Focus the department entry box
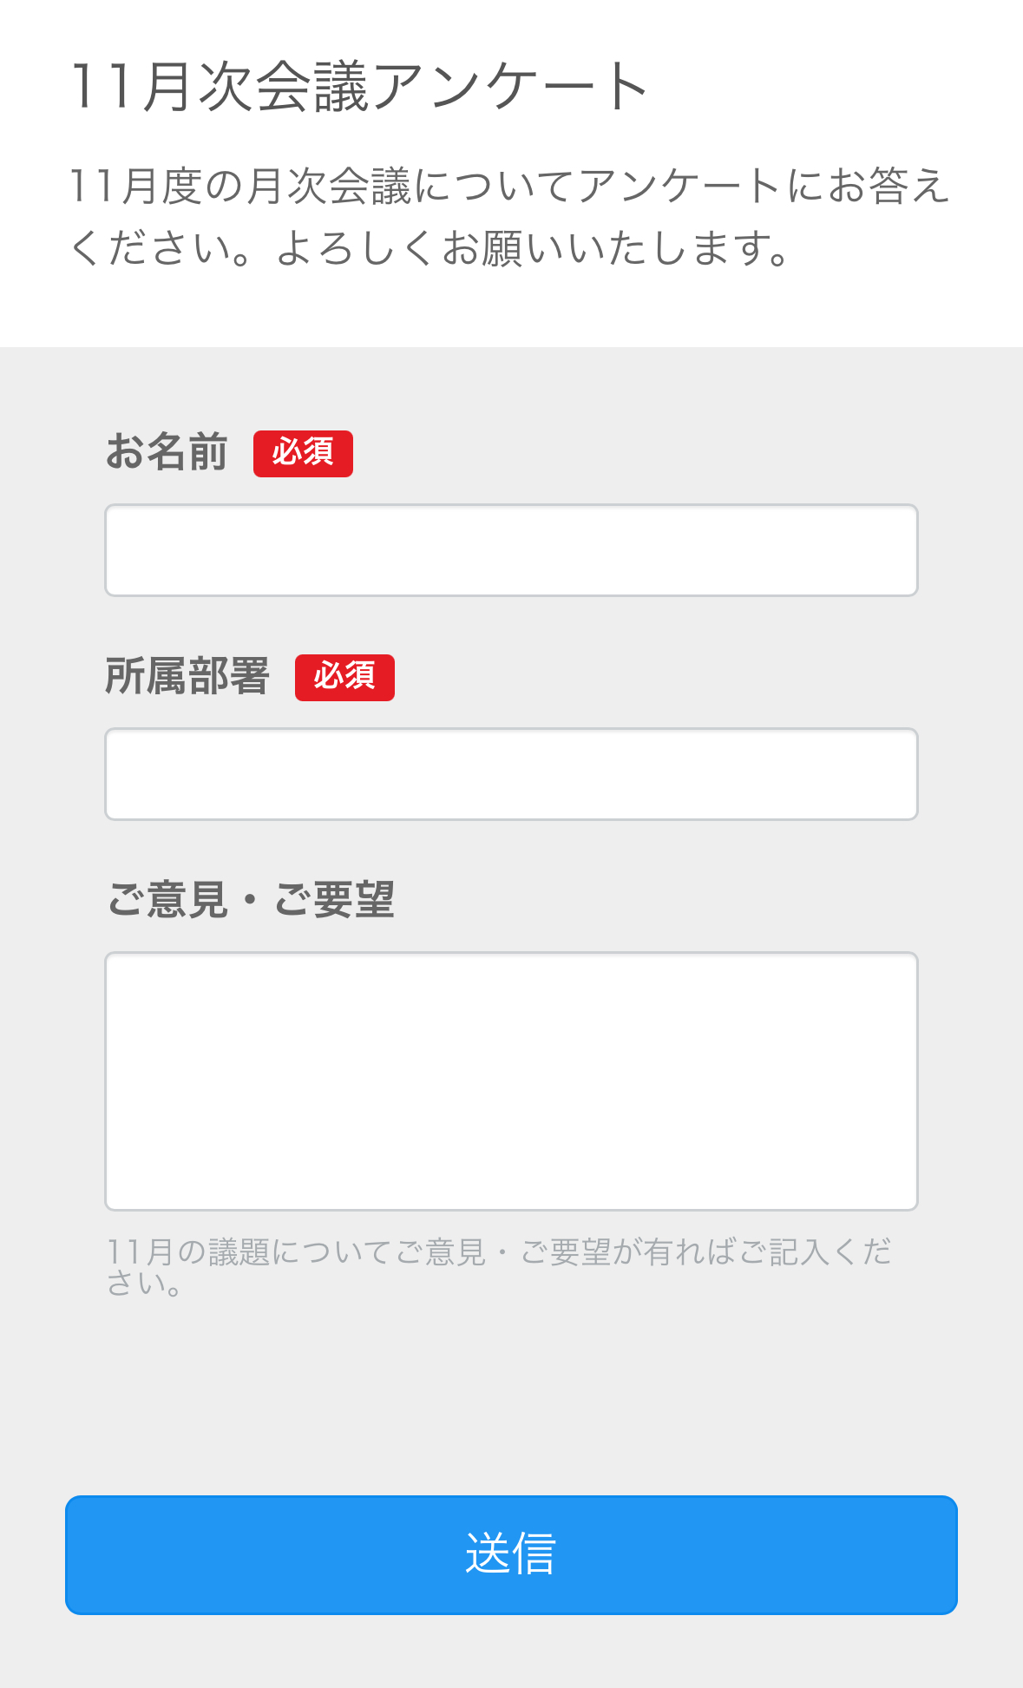Viewport: 1023px width, 1688px height. coord(511,773)
